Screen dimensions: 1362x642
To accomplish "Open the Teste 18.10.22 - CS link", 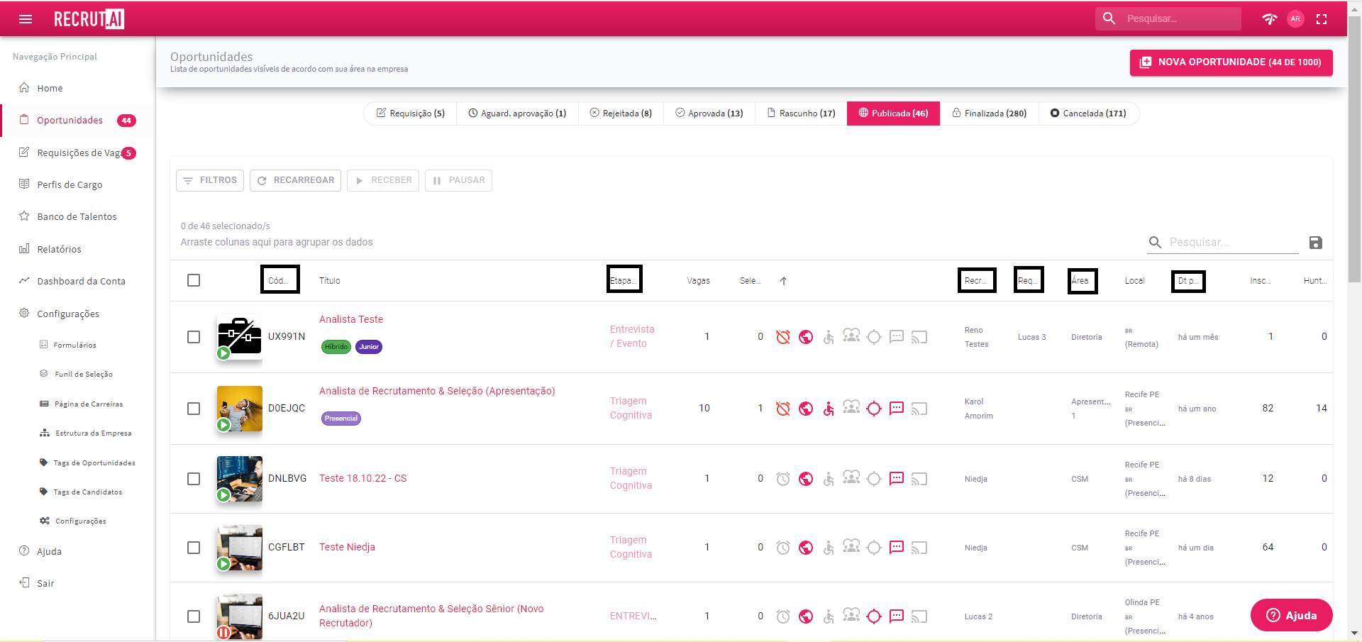I will tap(362, 478).
